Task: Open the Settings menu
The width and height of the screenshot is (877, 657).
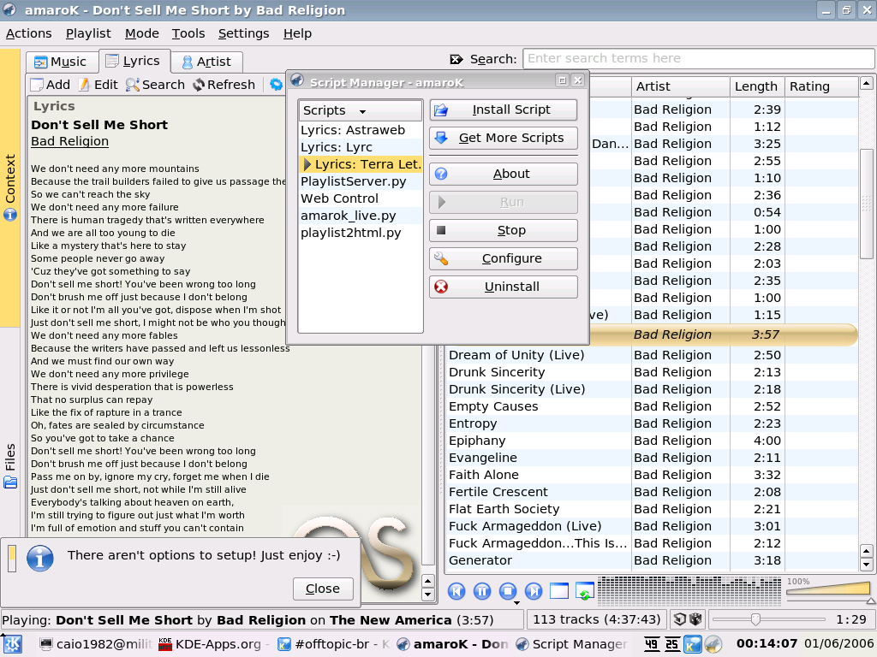Action: [x=243, y=33]
